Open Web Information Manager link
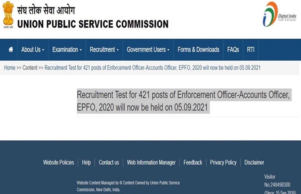This screenshot has width=301, height=194. click(x=151, y=162)
